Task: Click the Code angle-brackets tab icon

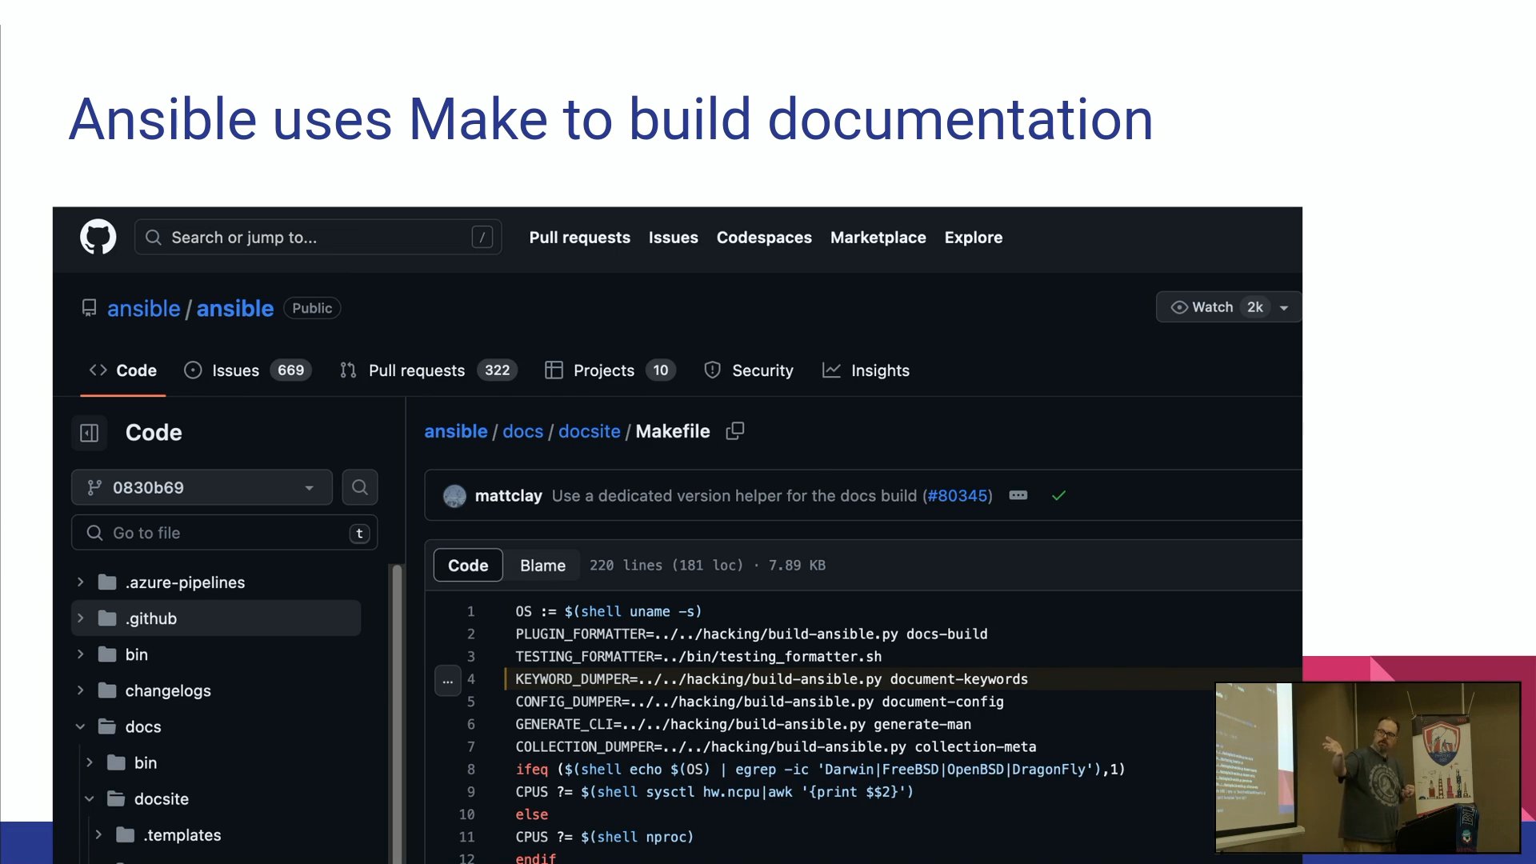Action: (x=98, y=370)
